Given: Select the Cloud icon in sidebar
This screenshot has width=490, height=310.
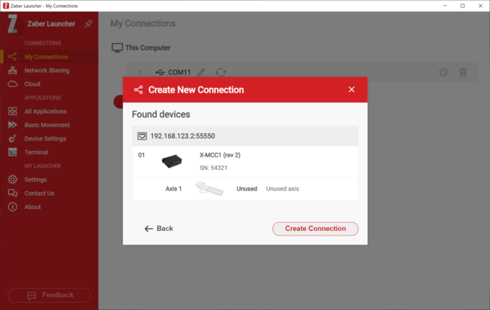Looking at the screenshot, I should [13, 84].
